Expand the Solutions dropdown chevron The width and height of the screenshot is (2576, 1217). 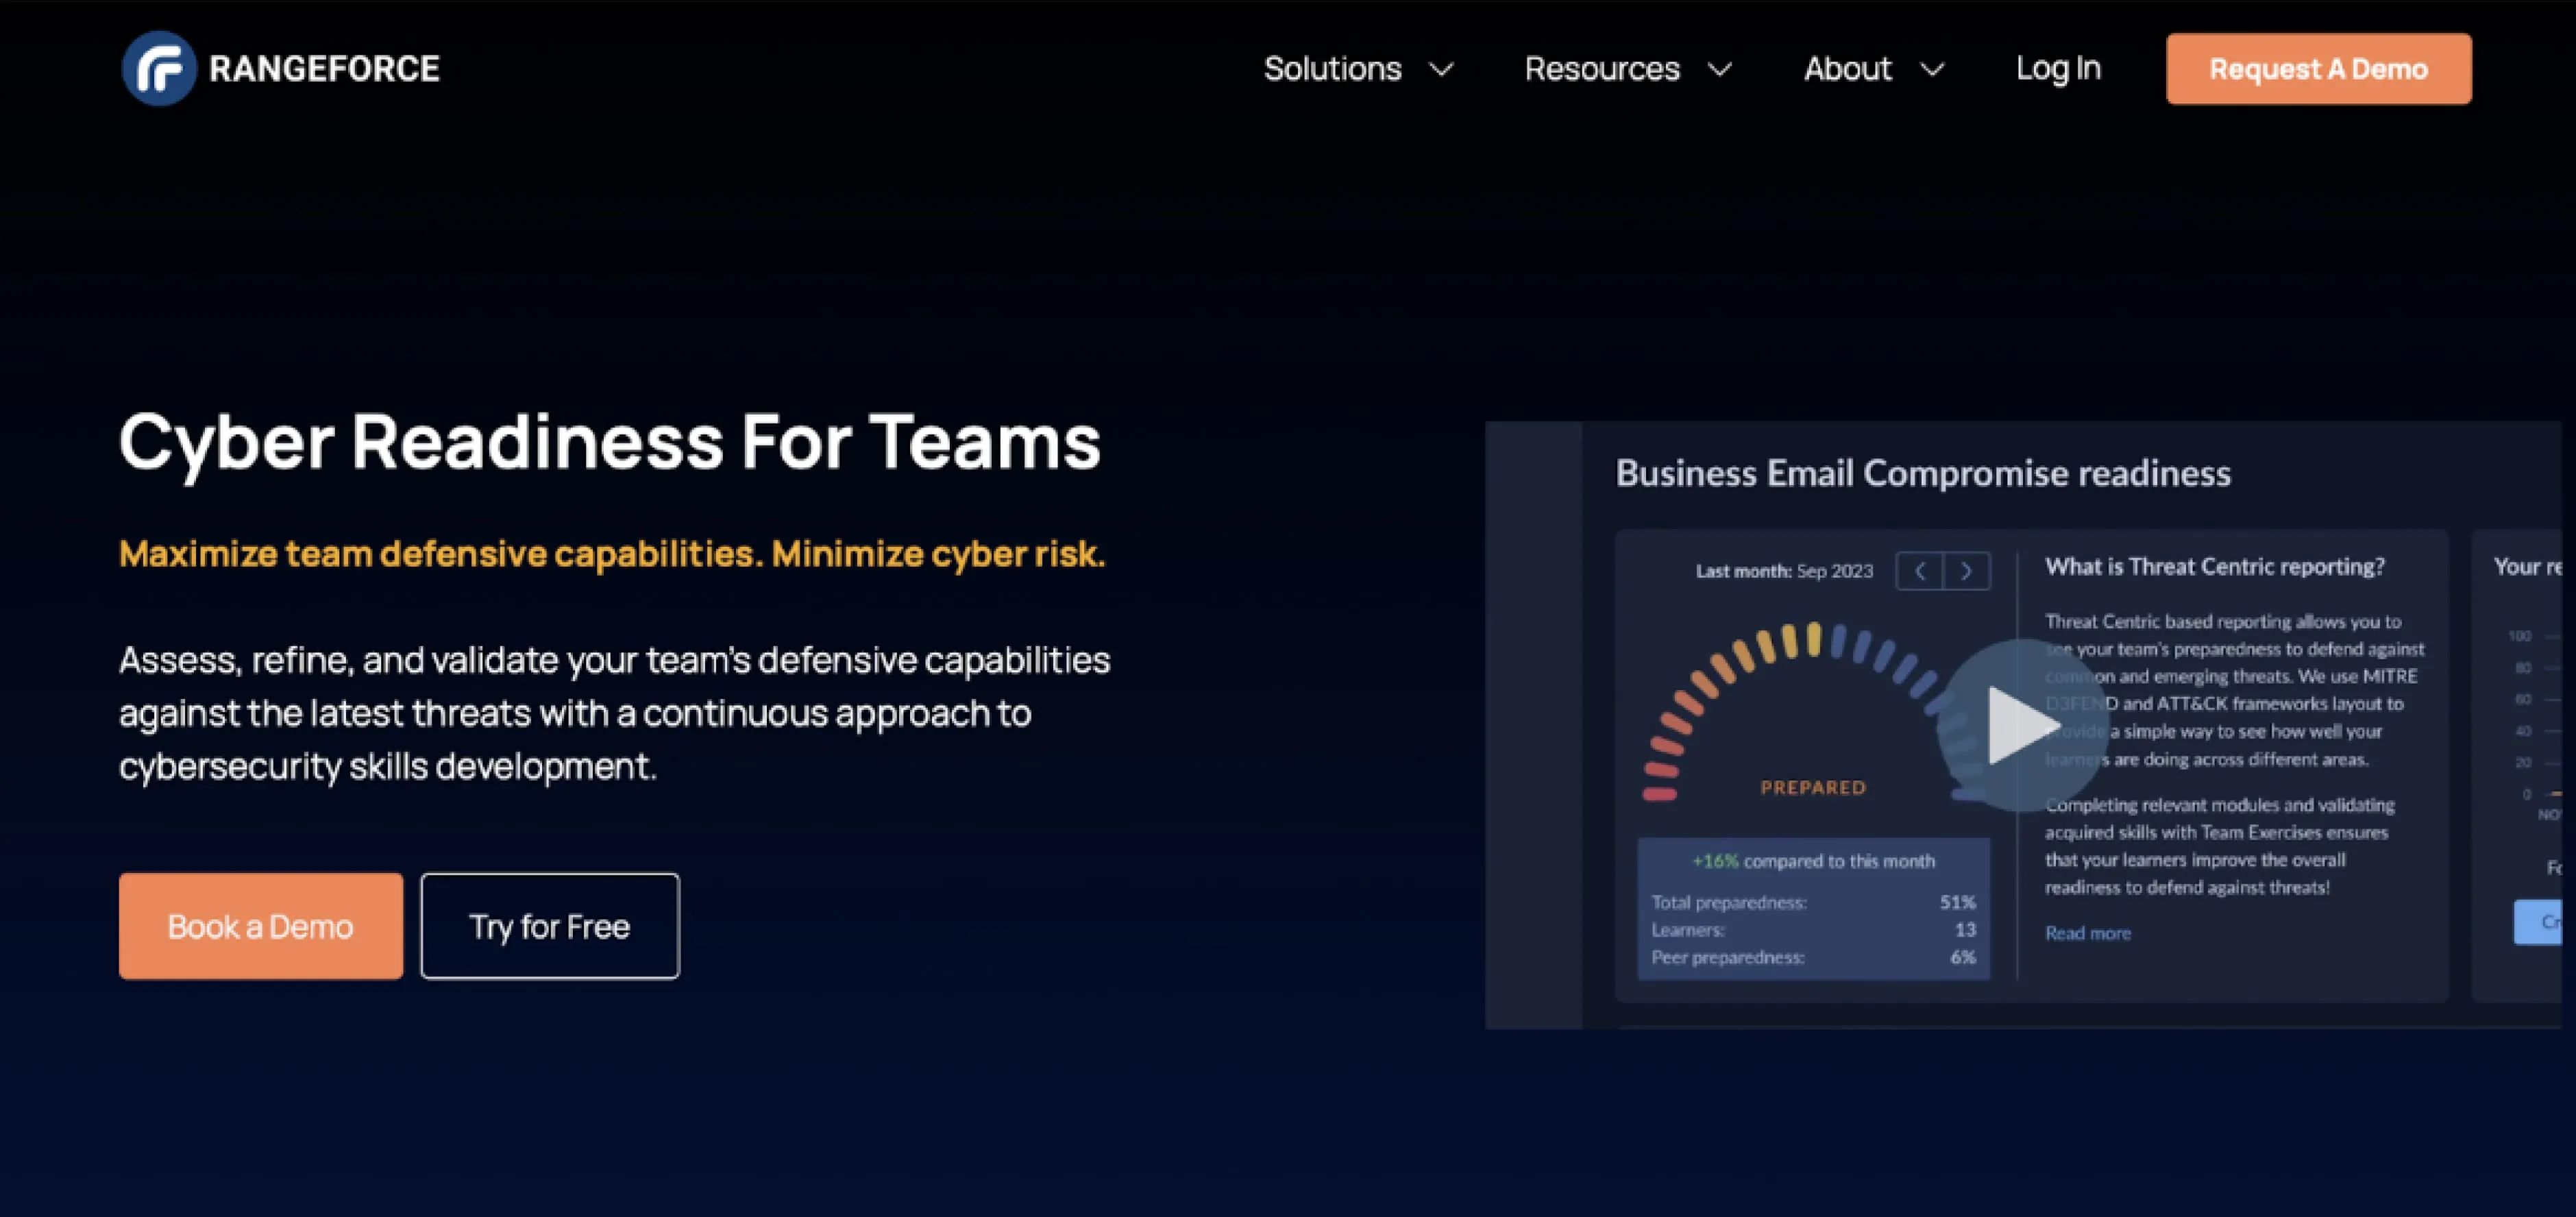pyautogui.click(x=1441, y=70)
